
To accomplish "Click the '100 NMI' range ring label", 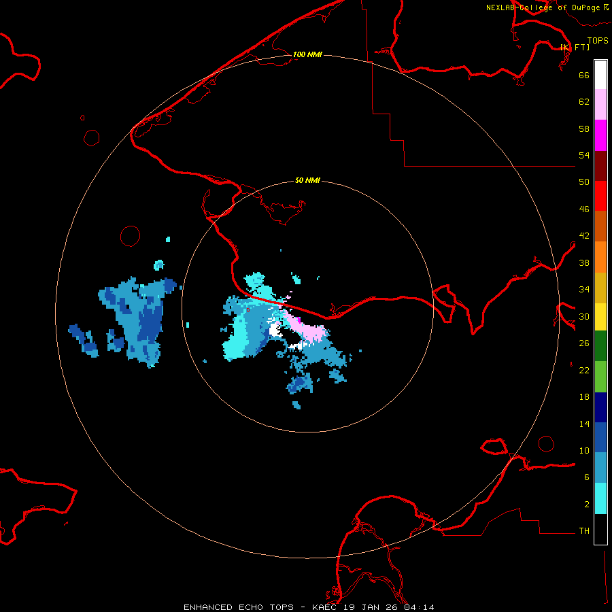I will (x=307, y=54).
